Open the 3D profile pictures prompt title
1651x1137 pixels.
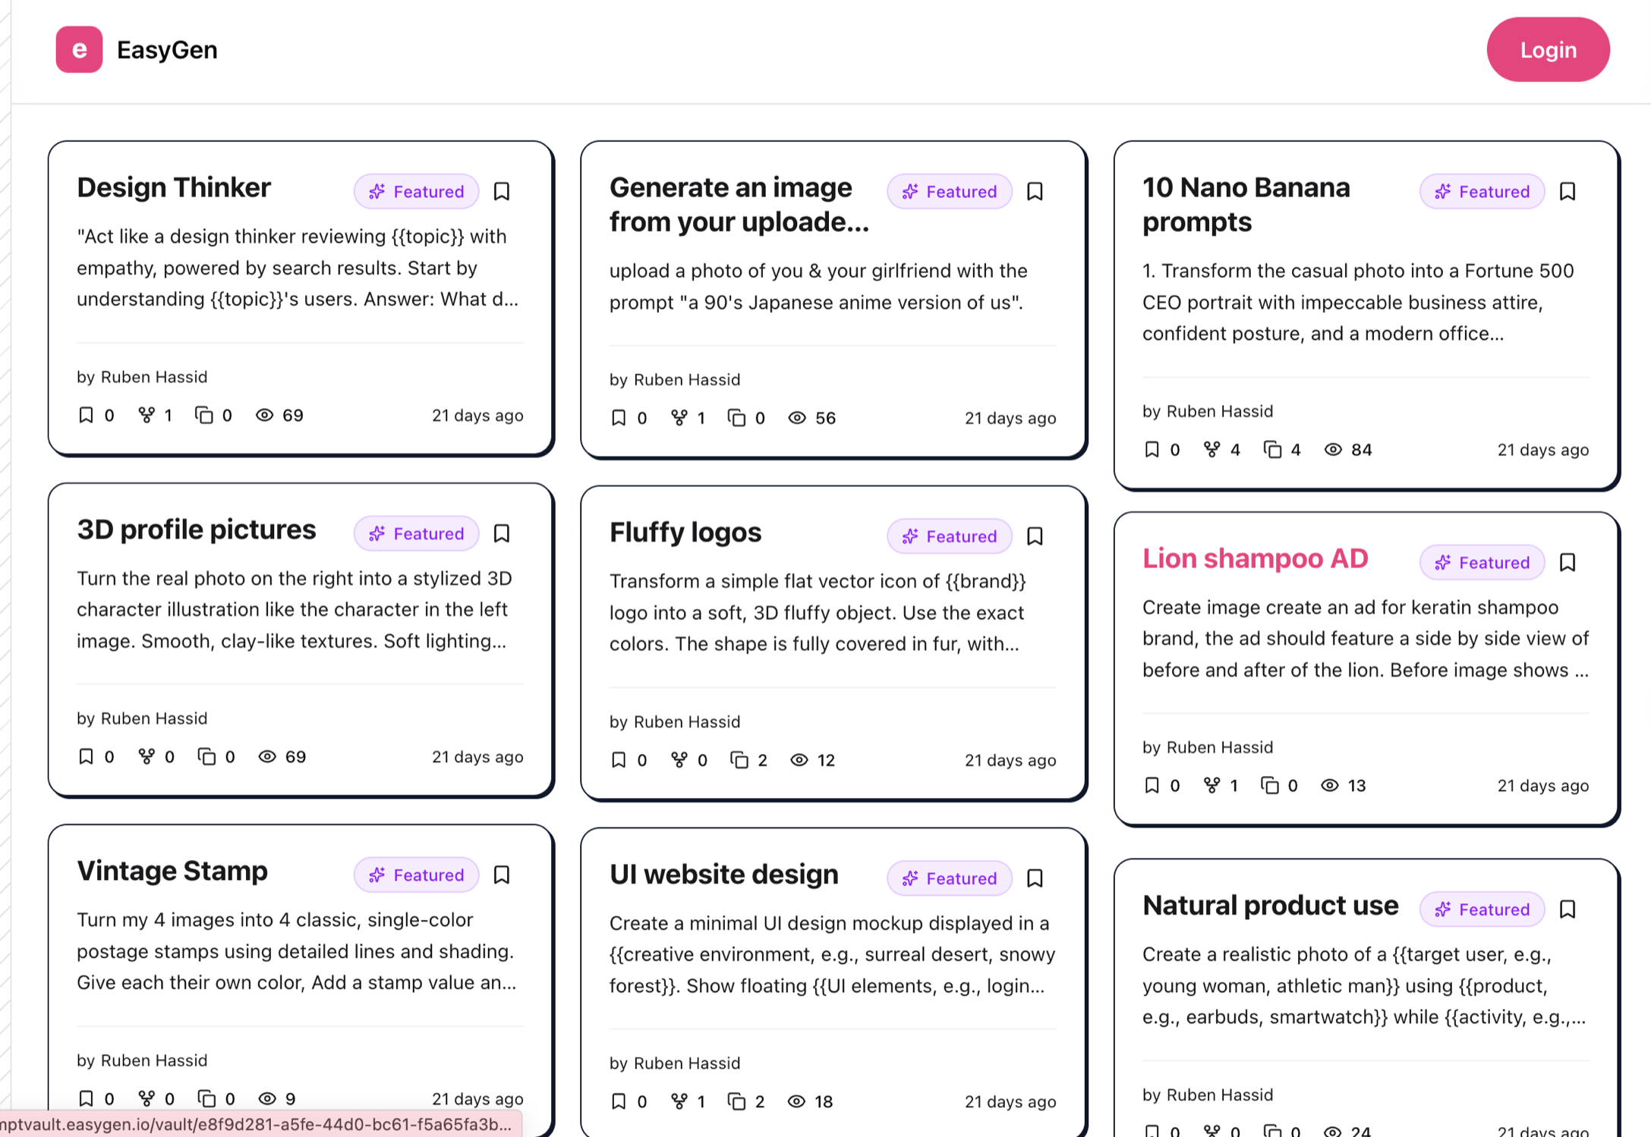coord(196,529)
